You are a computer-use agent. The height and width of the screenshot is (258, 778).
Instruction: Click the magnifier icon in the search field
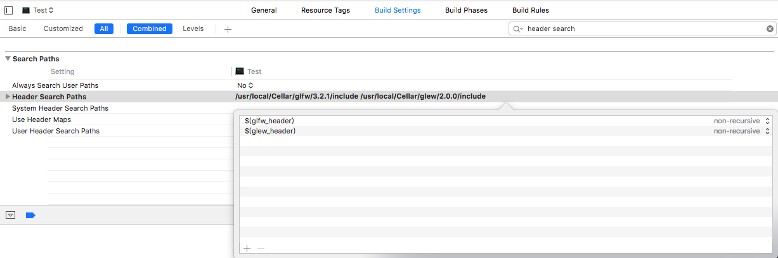click(x=518, y=29)
